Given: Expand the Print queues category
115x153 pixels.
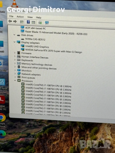Looking at the screenshot, I should [15, 77].
